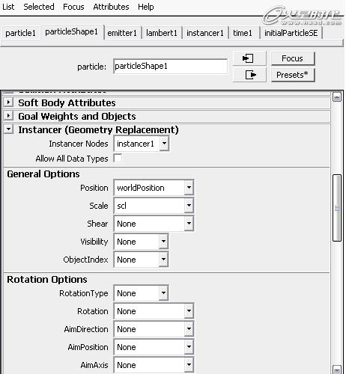Viewport: 346px width, 374px height.
Task: Open the Visibility dropdown
Action: coord(141,242)
